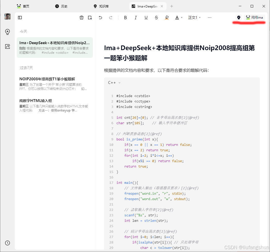Open the font color dropdown arrow

182,18
